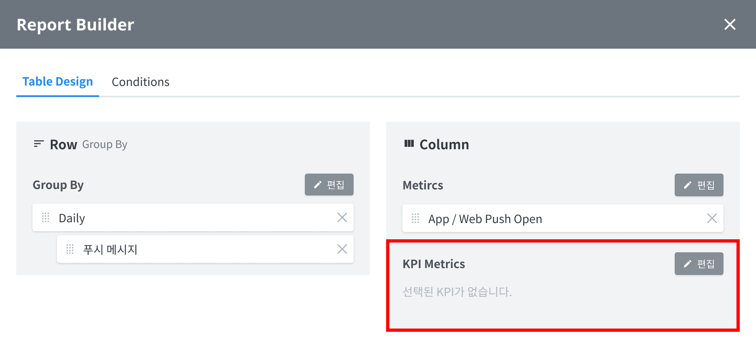Remove the 푸시 메시지 group item
Image resolution: width=756 pixels, height=348 pixels.
pyautogui.click(x=342, y=249)
